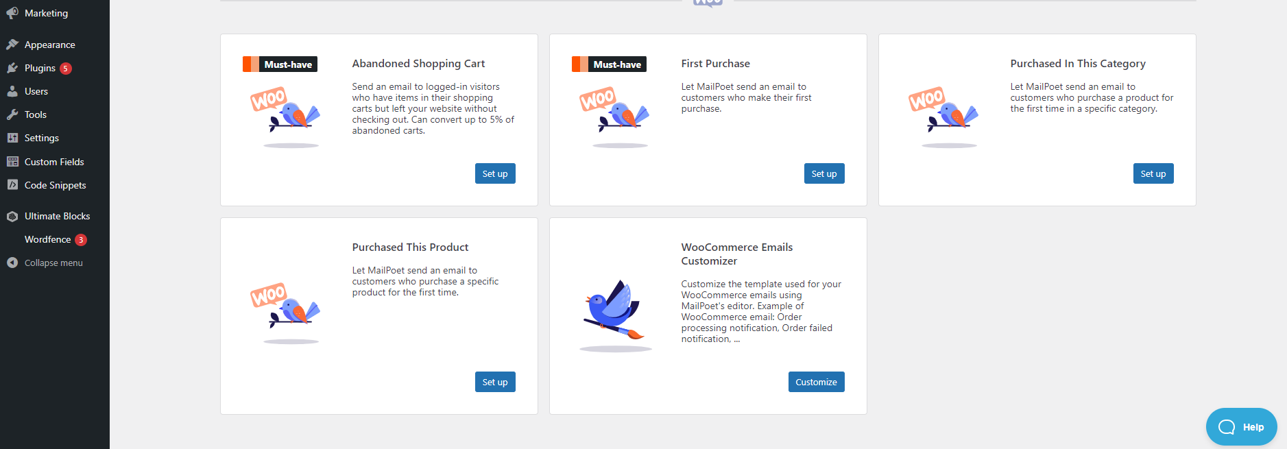Click the Marketing megaphone icon

click(12, 13)
